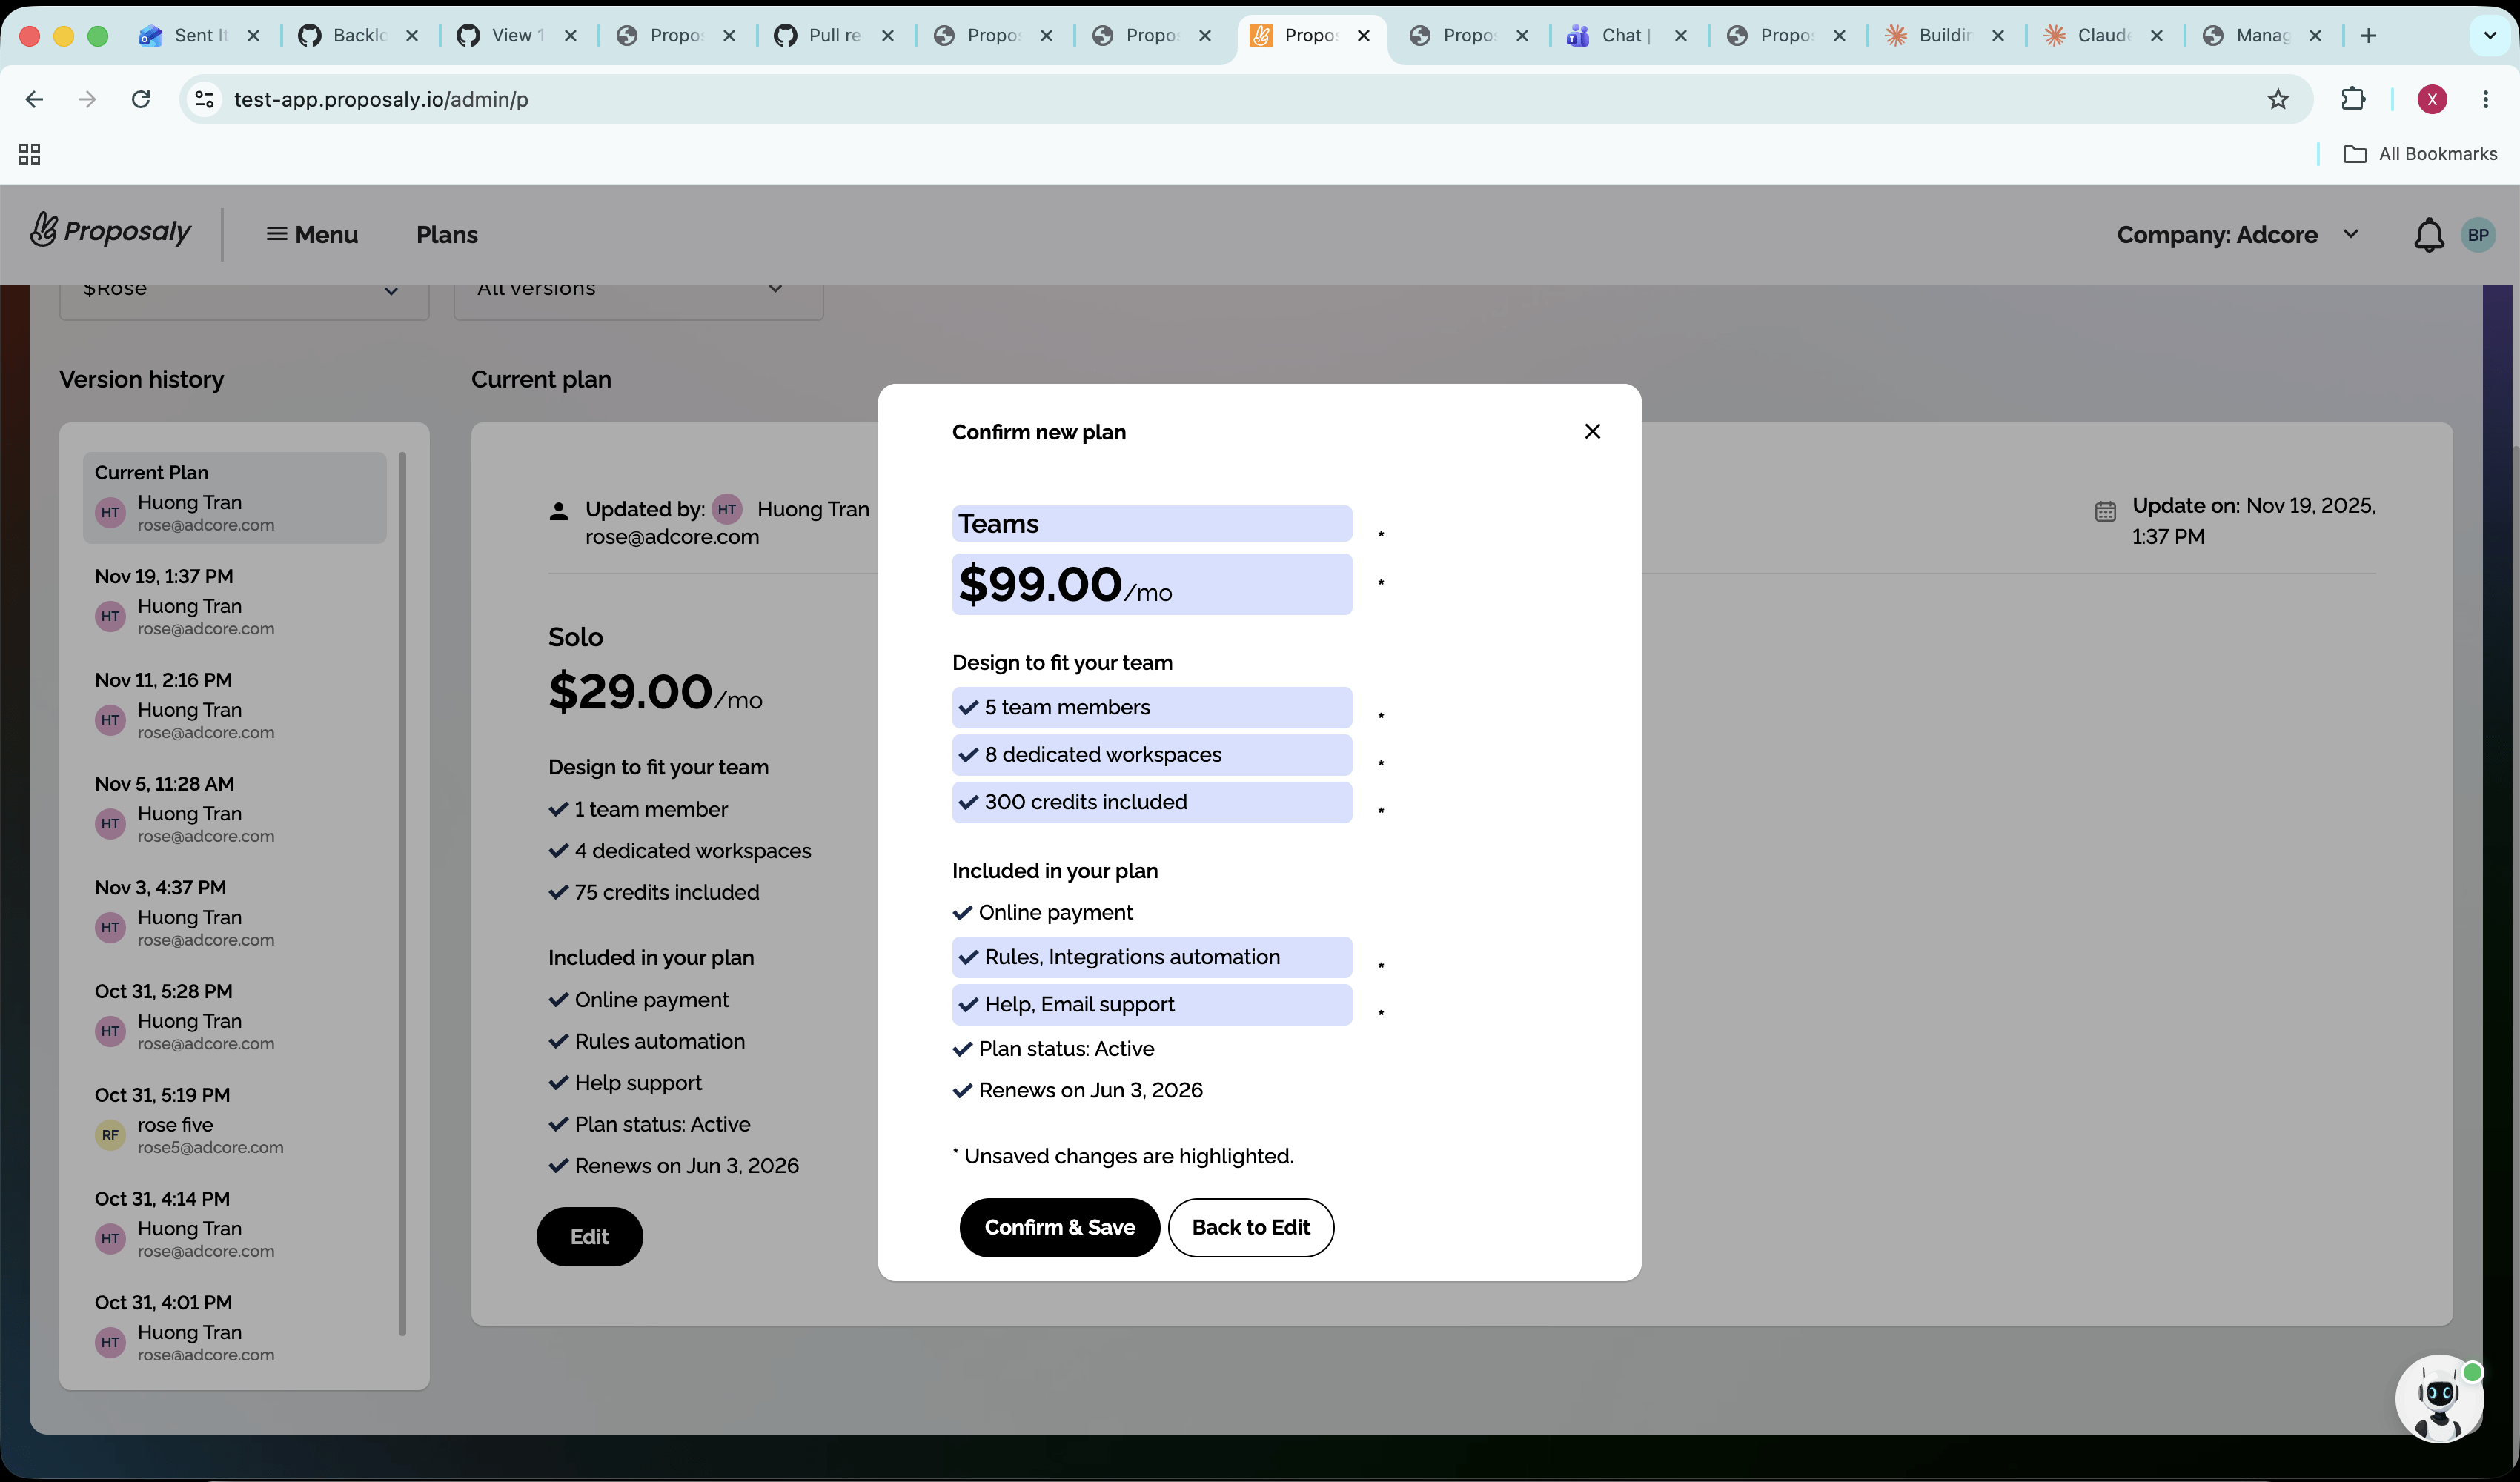Close the Confirm new plan dialog
The width and height of the screenshot is (2520, 1482).
(1592, 431)
